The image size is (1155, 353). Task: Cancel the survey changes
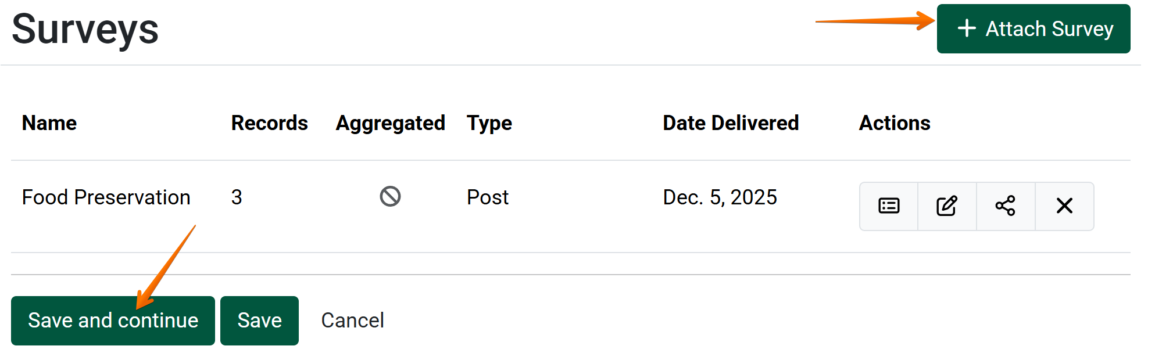pos(352,320)
